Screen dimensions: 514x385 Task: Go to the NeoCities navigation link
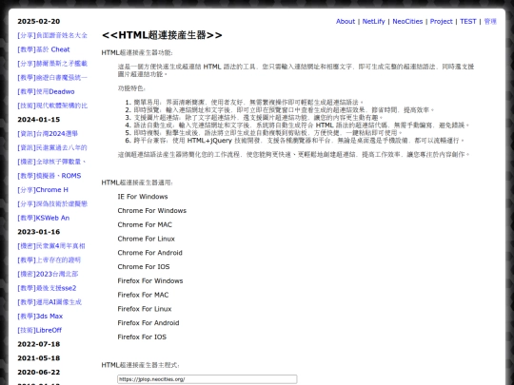[x=407, y=21]
